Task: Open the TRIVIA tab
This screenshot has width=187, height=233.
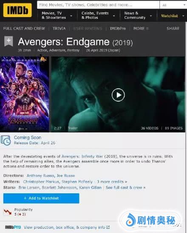Action: tap(59, 29)
